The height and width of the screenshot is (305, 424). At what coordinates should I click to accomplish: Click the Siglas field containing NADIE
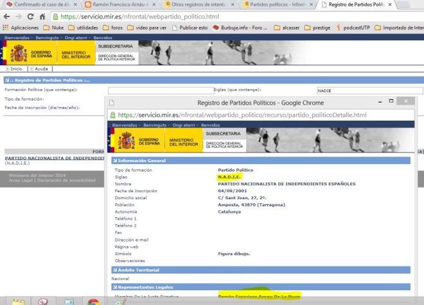pos(369,90)
